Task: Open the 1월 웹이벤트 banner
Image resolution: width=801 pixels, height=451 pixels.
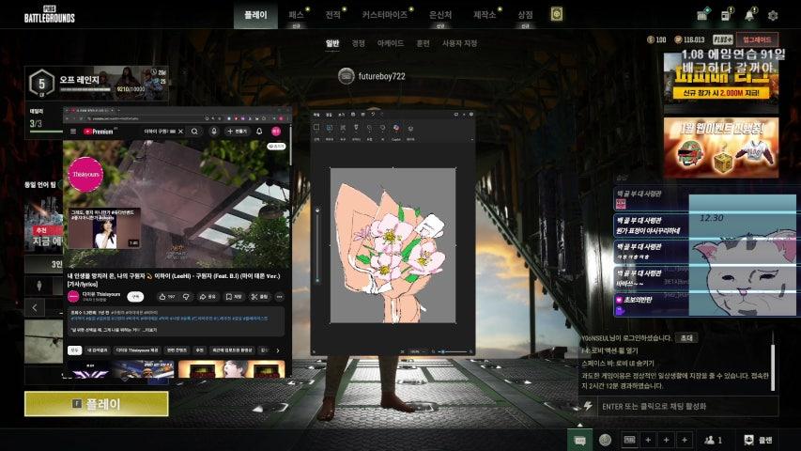Action: click(721, 148)
